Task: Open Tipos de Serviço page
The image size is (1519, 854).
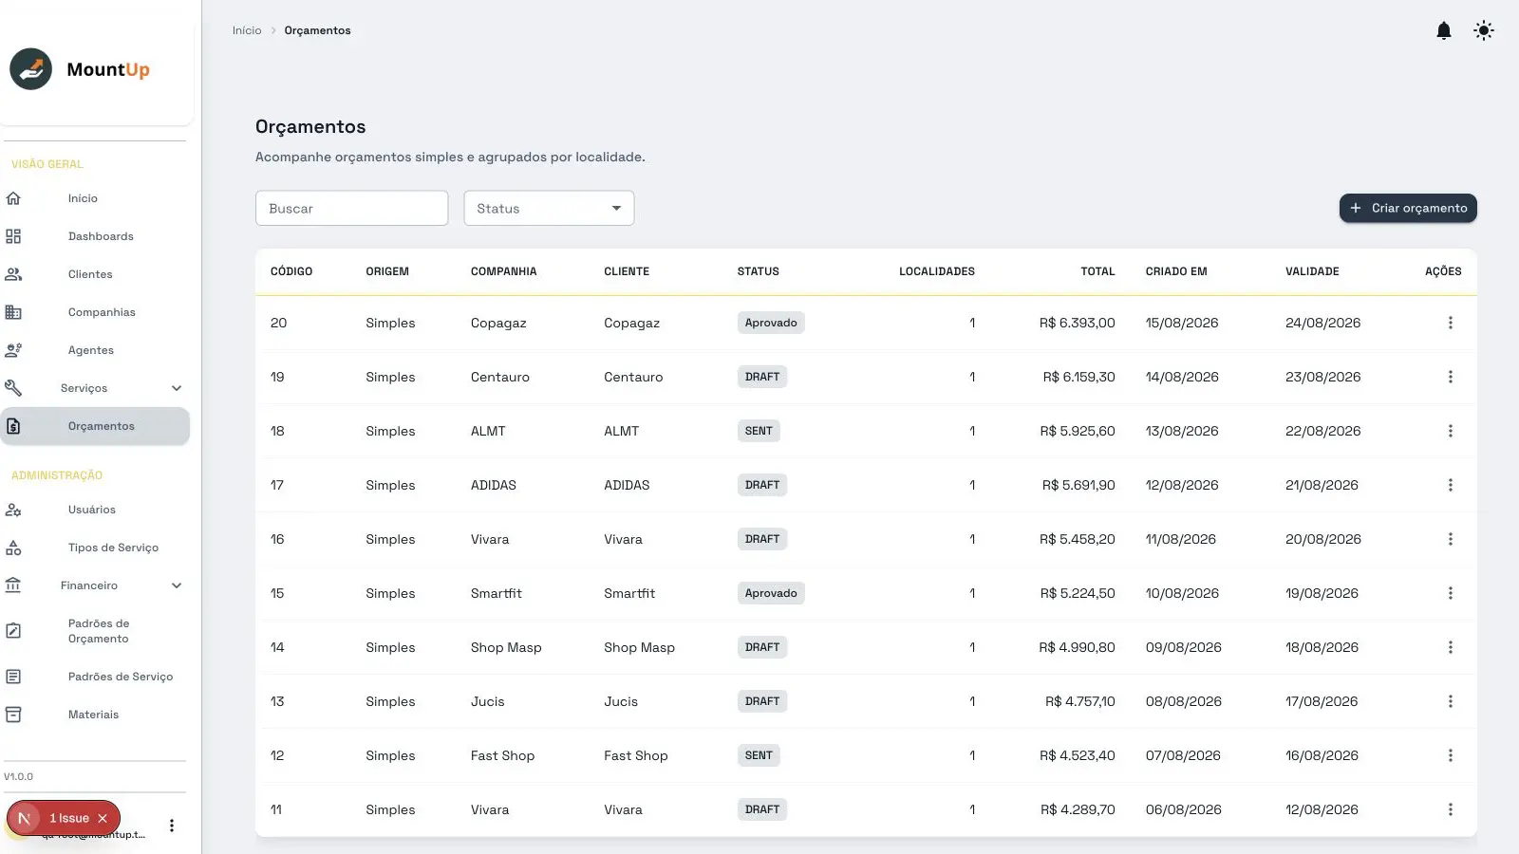Action: point(113,548)
